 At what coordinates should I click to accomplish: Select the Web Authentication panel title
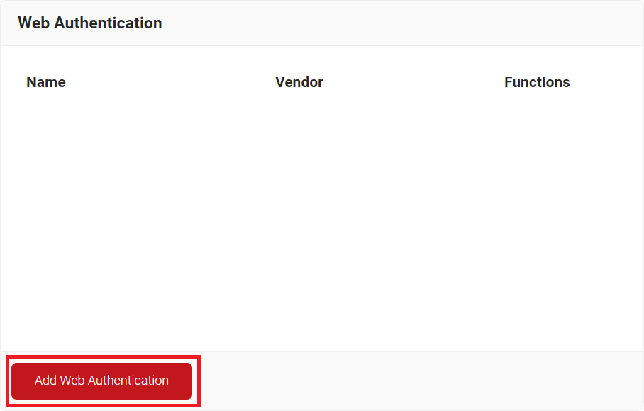coord(90,23)
